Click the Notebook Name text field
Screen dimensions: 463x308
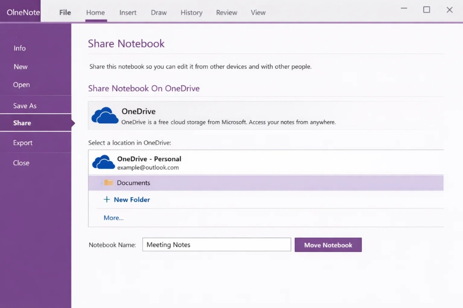pos(217,244)
